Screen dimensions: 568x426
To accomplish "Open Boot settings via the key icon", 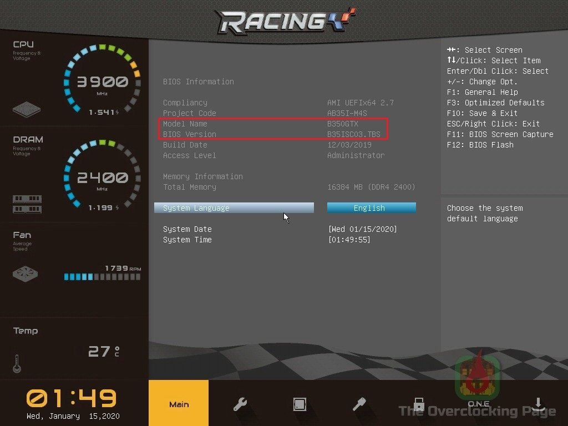I will (x=359, y=404).
